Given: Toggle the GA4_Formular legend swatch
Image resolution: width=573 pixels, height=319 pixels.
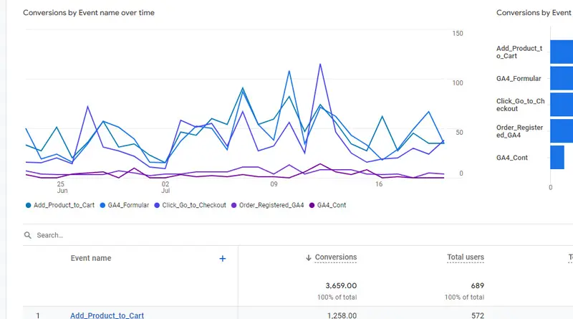Looking at the screenshot, I should 102,205.
